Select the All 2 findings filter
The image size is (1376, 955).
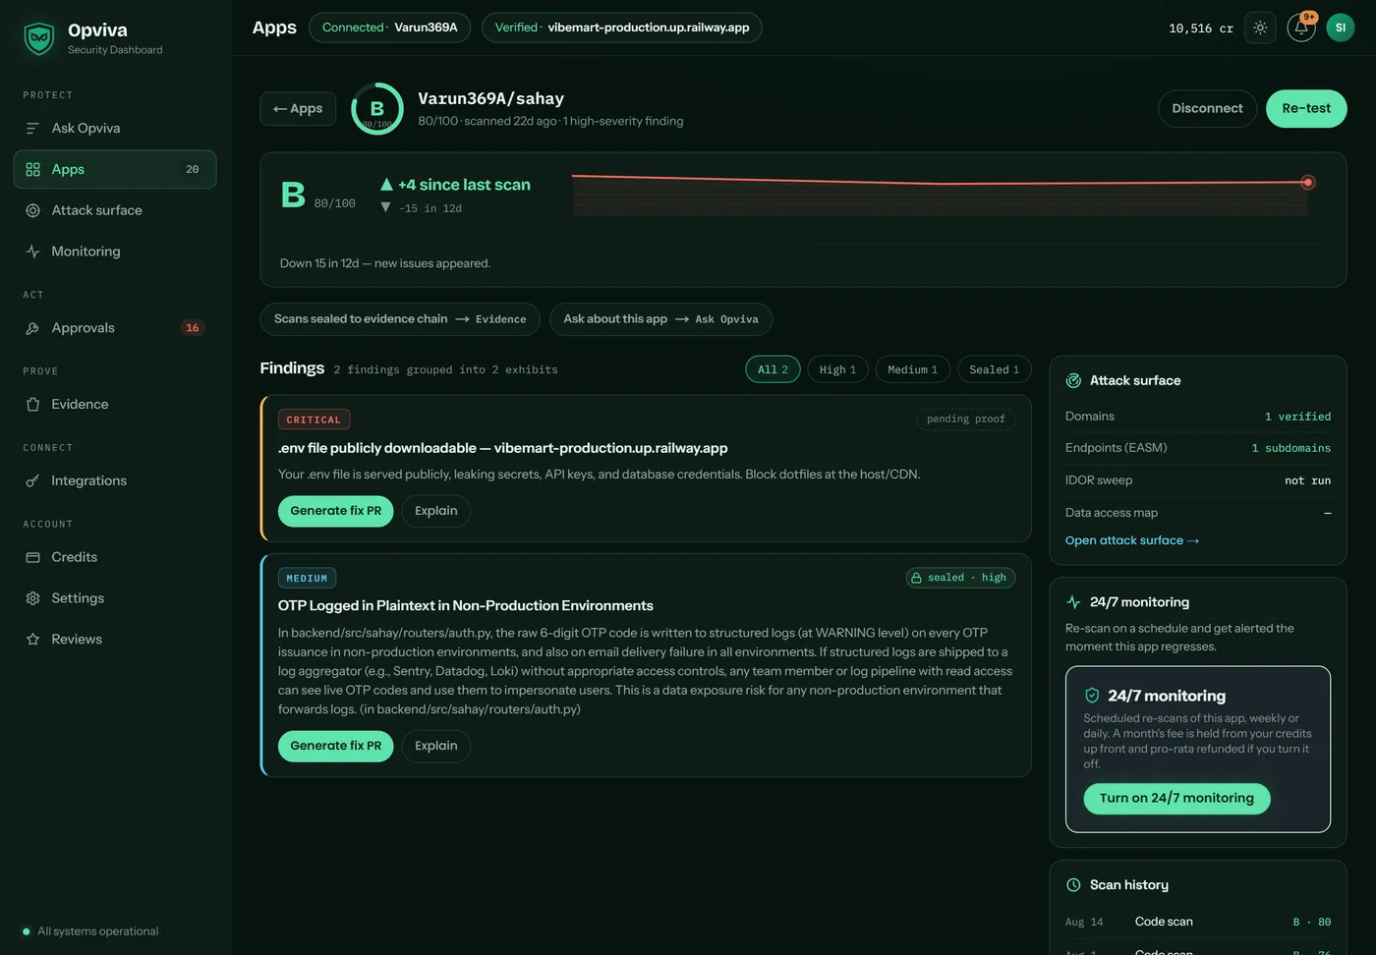773,369
